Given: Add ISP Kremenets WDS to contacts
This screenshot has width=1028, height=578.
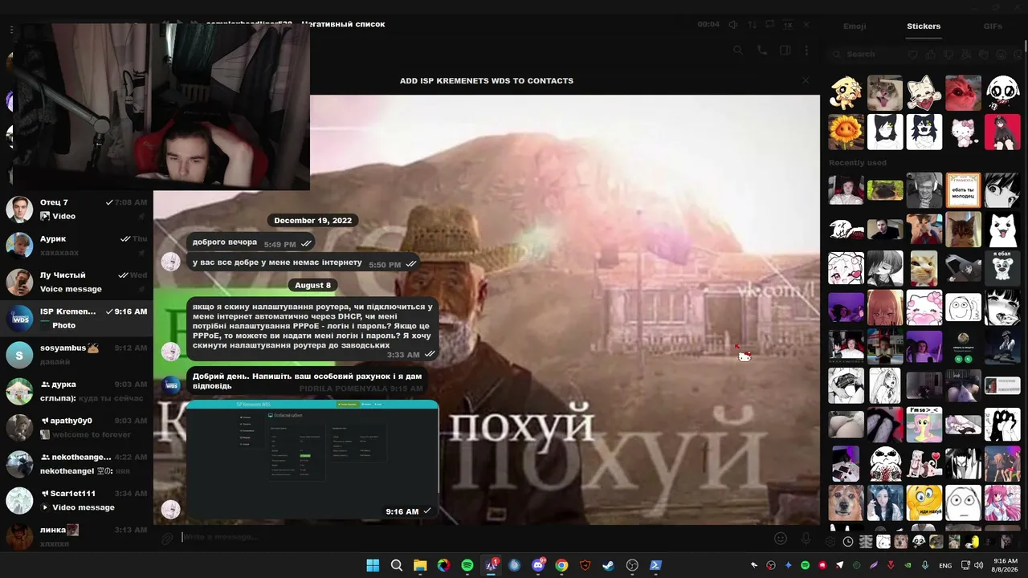Looking at the screenshot, I should [x=487, y=80].
